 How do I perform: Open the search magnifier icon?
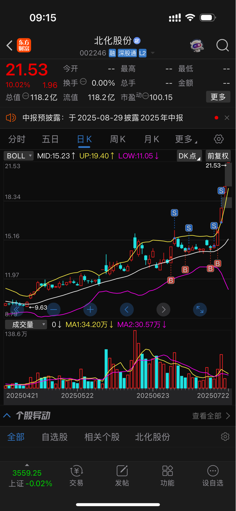coord(222,45)
